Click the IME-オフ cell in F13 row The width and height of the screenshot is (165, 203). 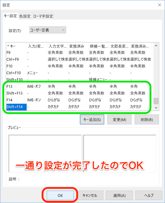pyautogui.click(x=34, y=86)
